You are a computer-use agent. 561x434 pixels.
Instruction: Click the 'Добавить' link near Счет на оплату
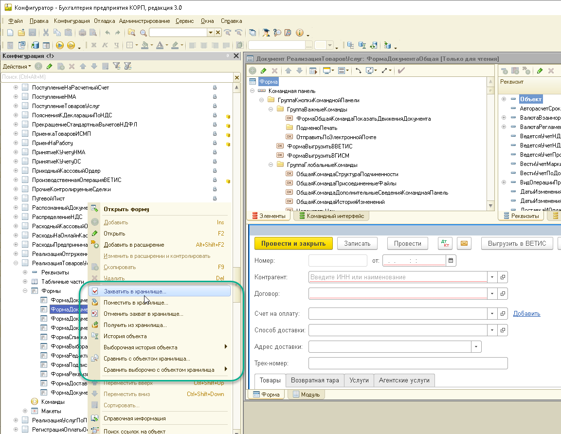tap(526, 314)
